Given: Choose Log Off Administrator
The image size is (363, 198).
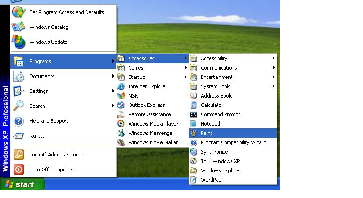Looking at the screenshot, I should point(63,155).
